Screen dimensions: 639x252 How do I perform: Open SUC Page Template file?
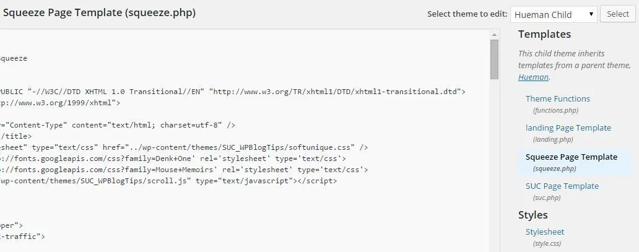coord(562,186)
